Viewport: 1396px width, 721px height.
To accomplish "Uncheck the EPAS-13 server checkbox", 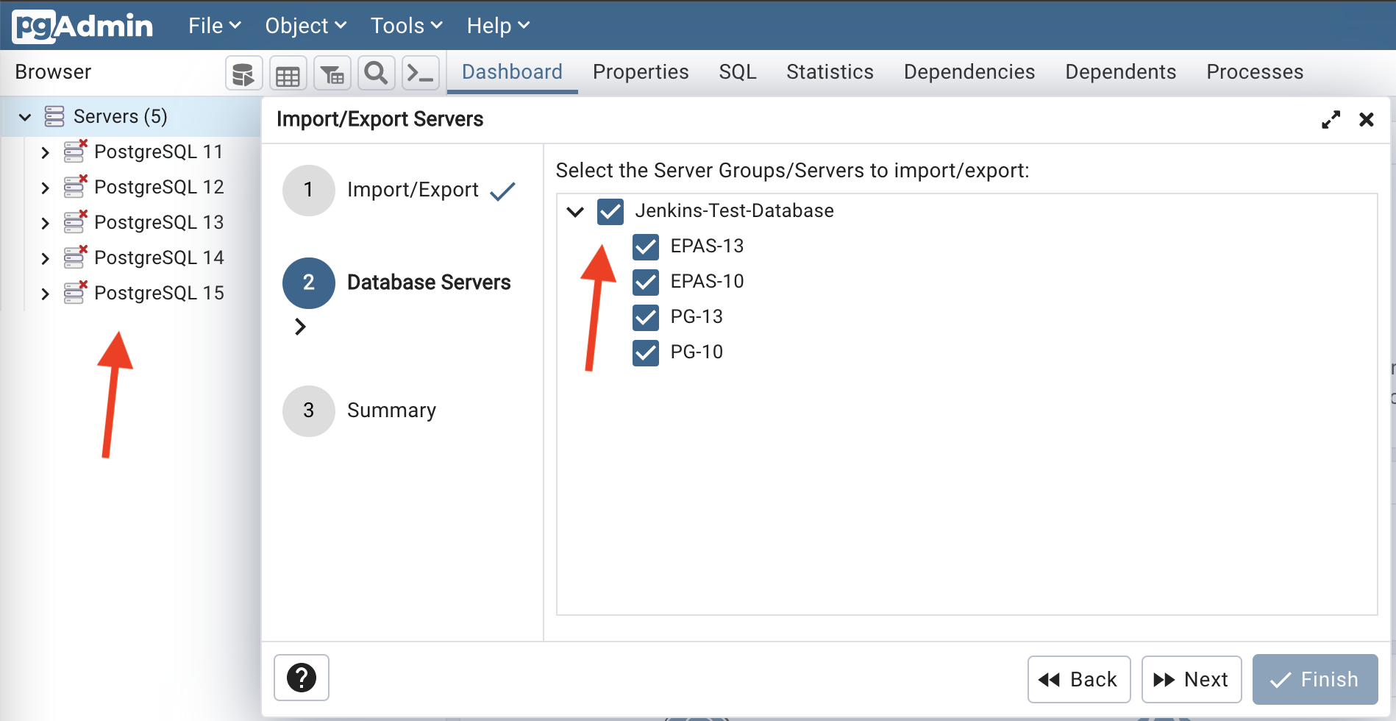I will pos(645,246).
